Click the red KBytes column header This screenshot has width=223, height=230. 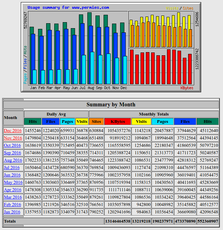pos(118,122)
